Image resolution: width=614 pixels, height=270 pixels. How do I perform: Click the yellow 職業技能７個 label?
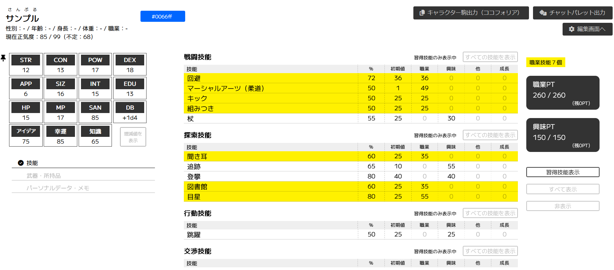(x=545, y=62)
